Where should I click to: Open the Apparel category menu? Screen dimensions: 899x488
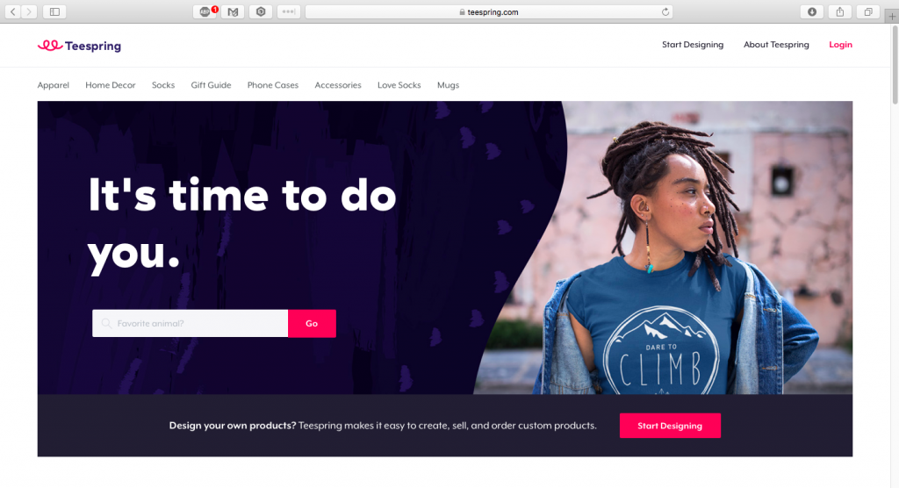[54, 85]
